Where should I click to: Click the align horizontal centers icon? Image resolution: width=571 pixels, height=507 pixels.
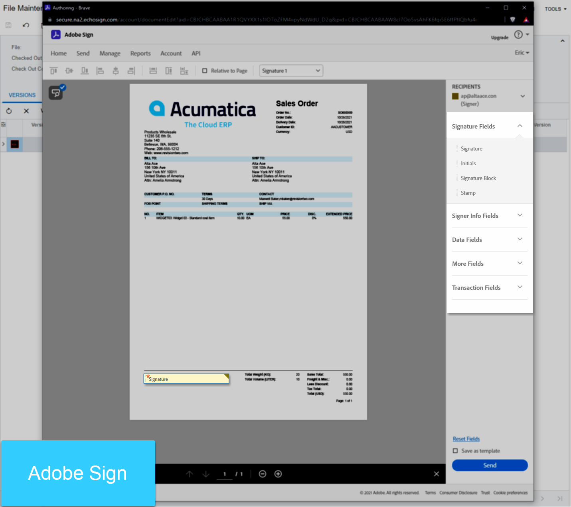116,71
